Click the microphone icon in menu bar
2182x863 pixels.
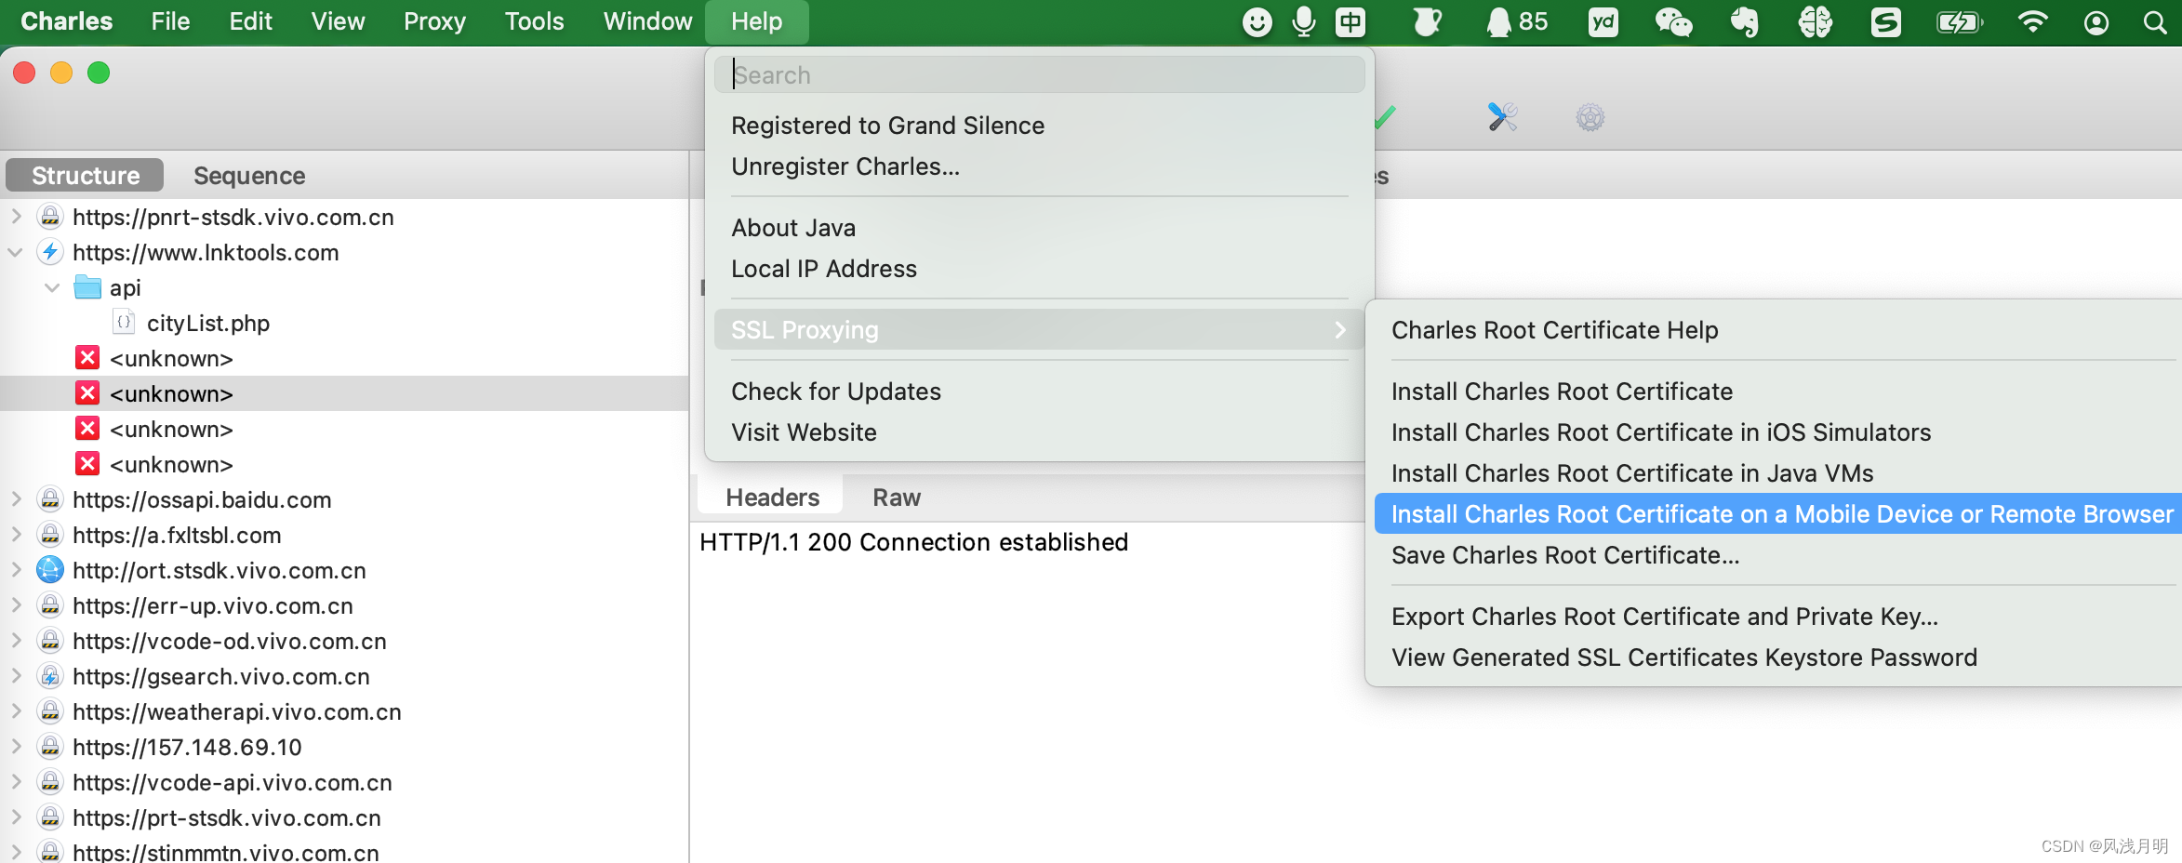pyautogui.click(x=1304, y=21)
